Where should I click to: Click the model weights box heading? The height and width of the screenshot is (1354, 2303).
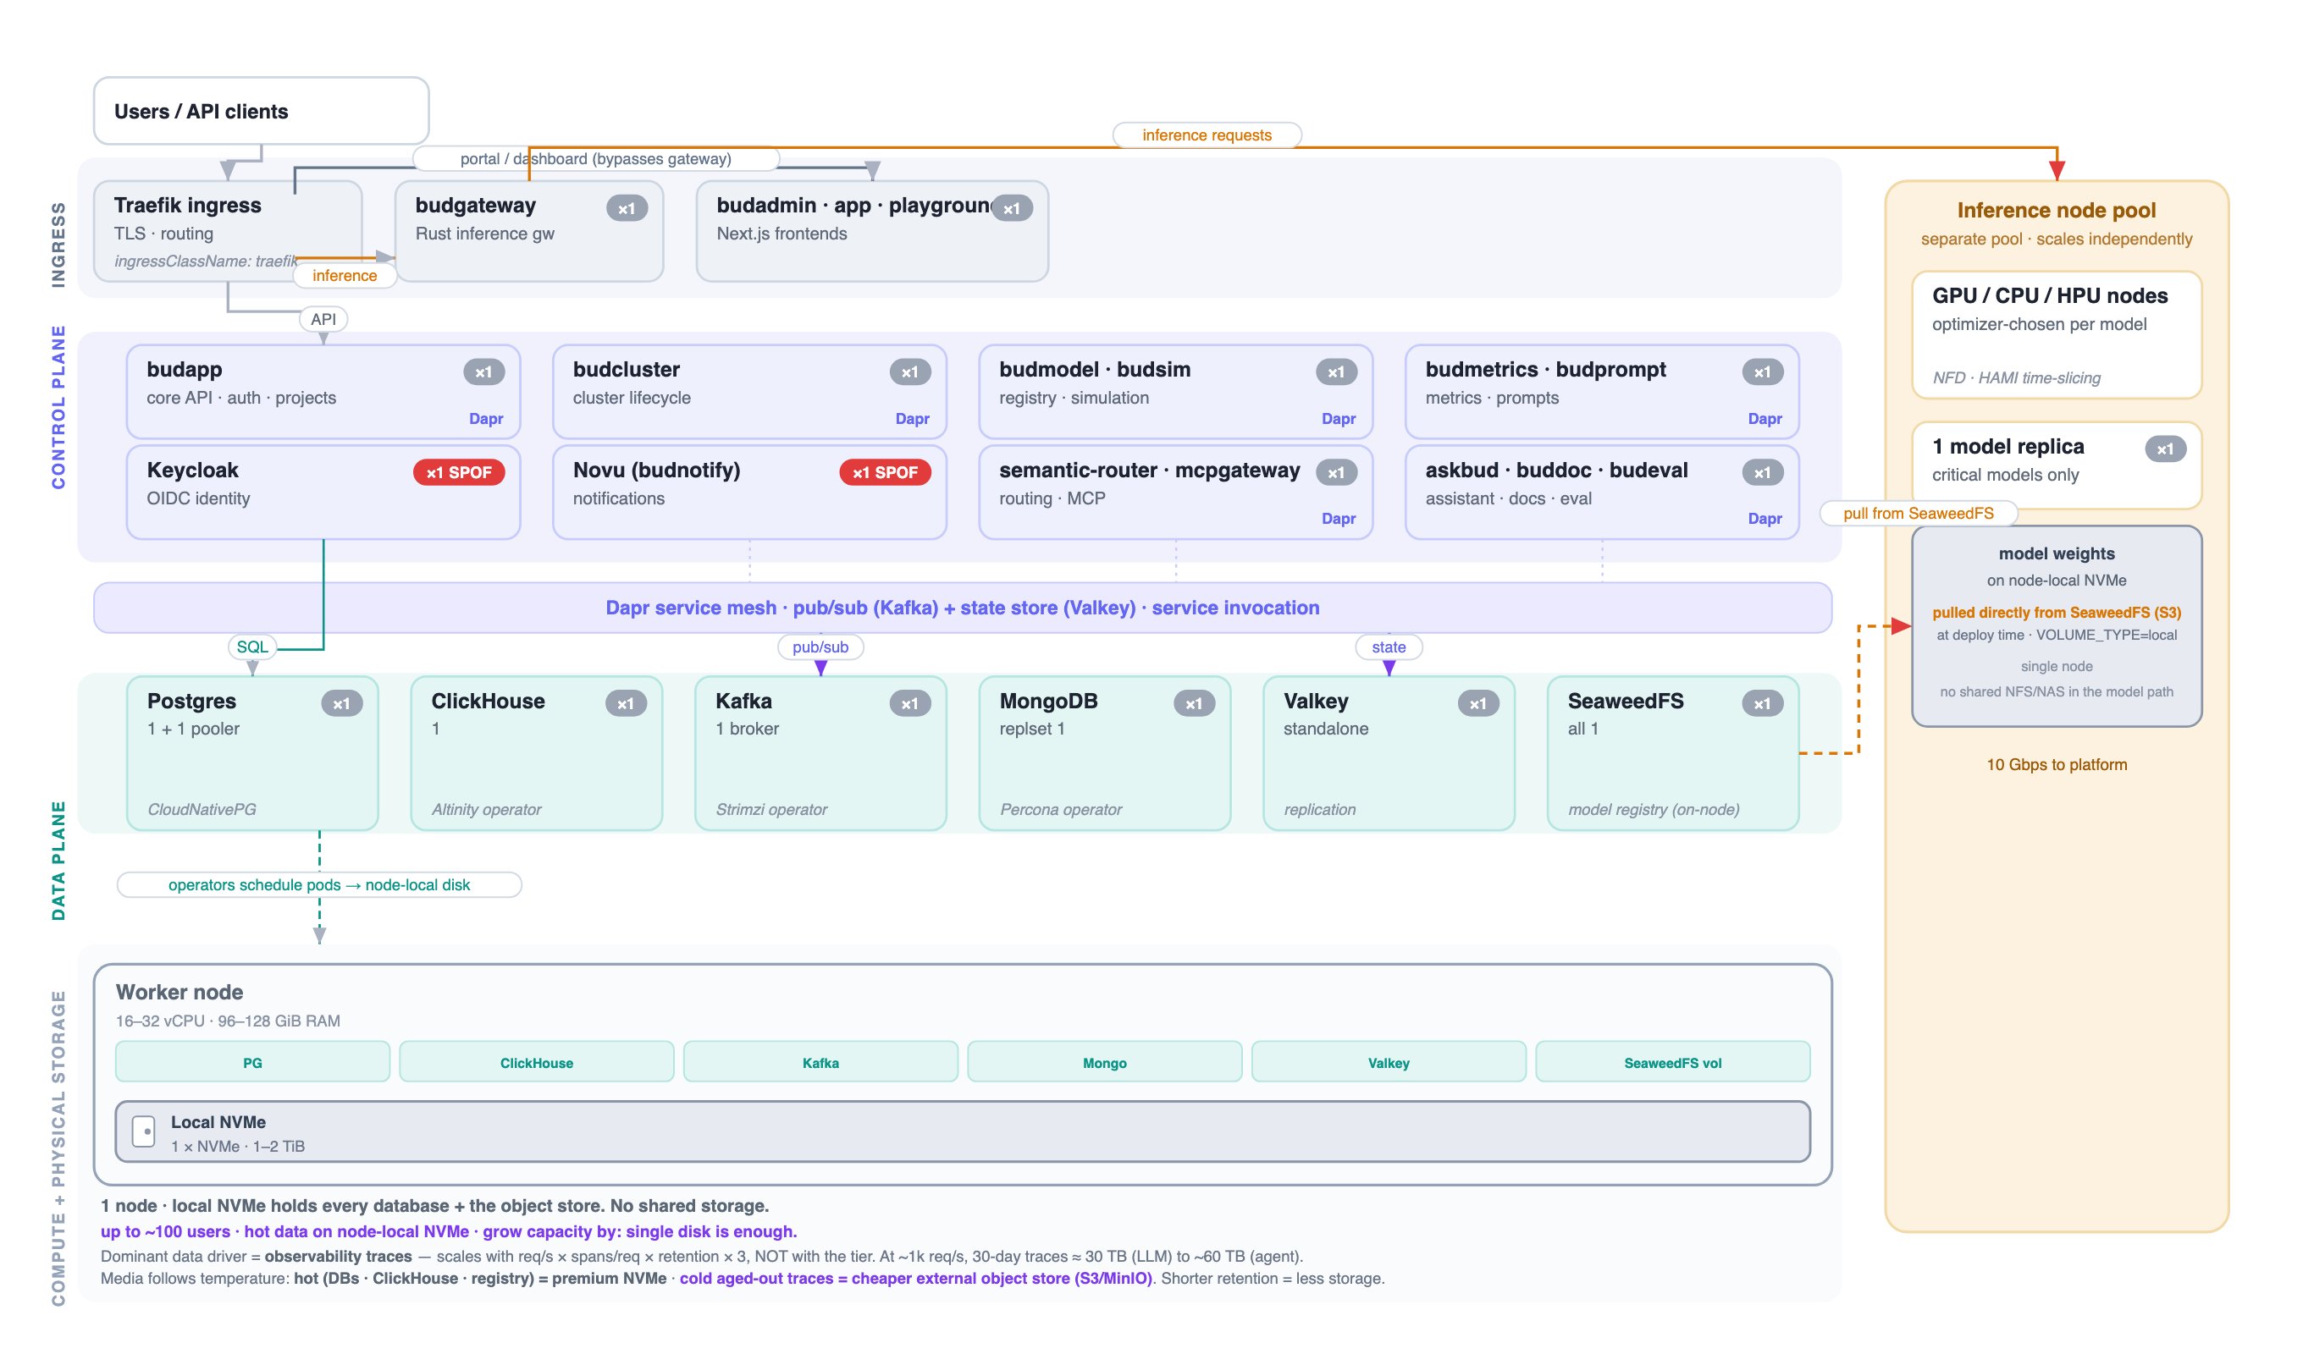coord(2057,553)
